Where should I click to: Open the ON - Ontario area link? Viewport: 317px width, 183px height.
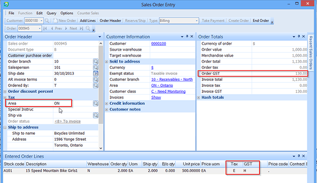[x=162, y=85]
